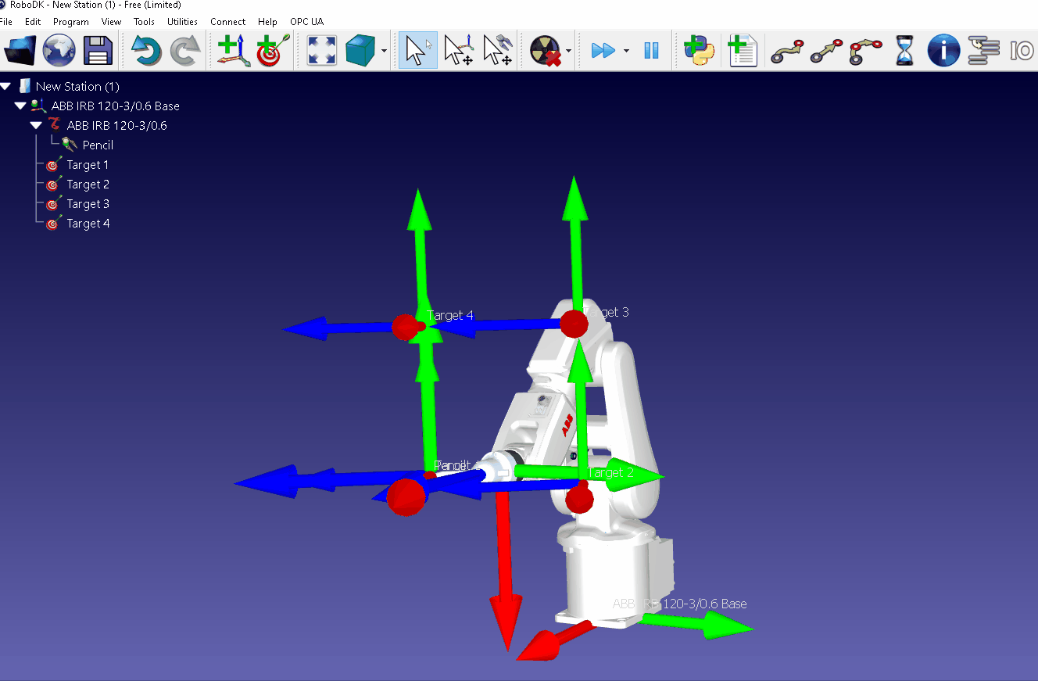Open the Connect menu

(227, 22)
